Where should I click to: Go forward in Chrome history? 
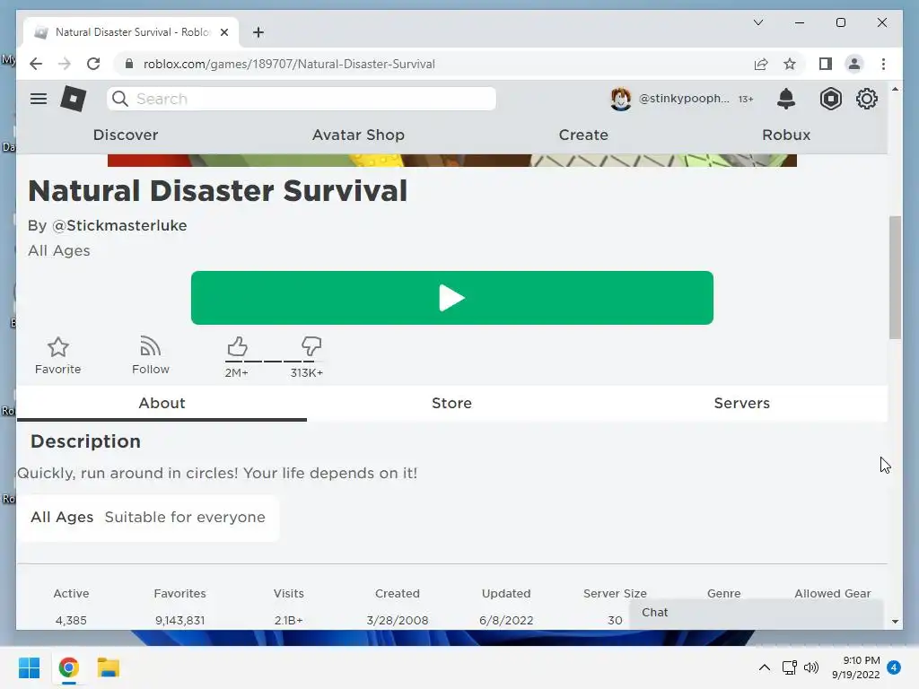(x=65, y=64)
